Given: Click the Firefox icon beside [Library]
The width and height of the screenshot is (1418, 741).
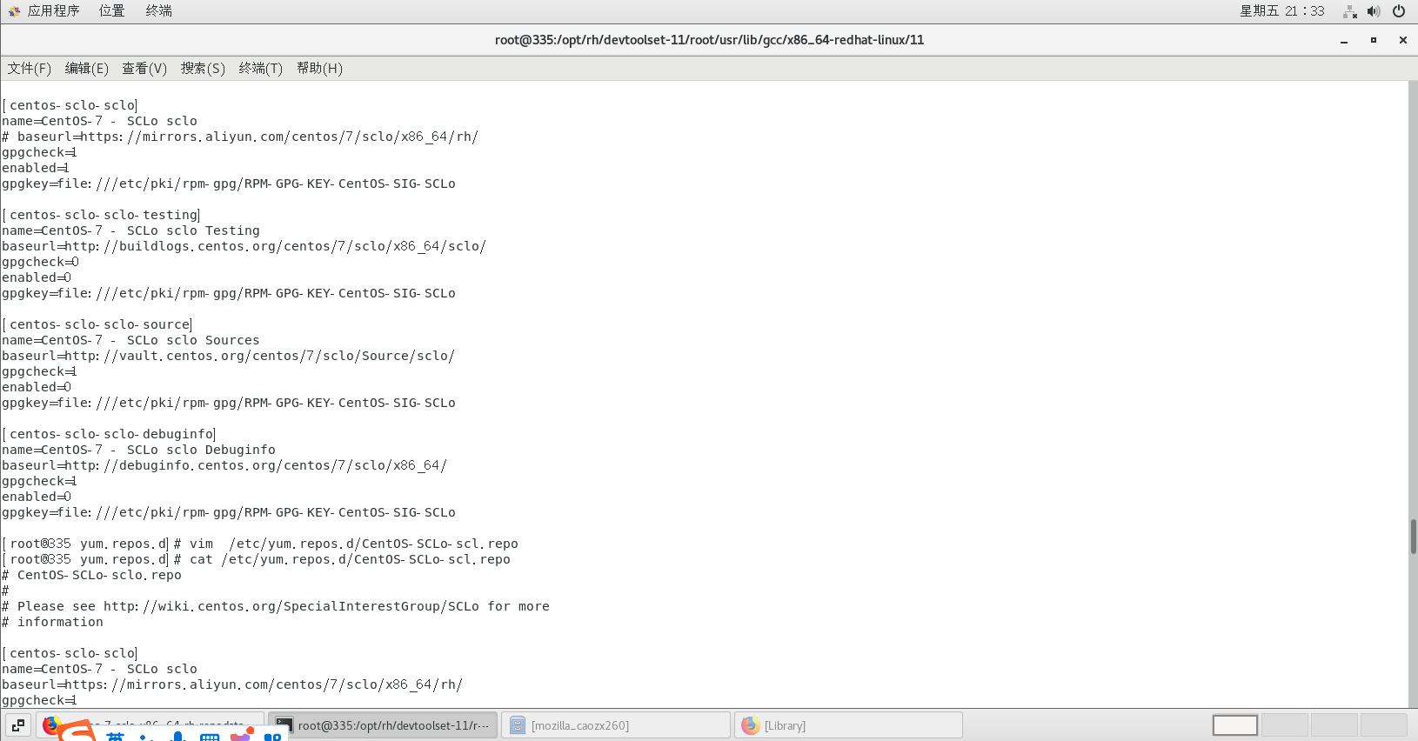Looking at the screenshot, I should [x=751, y=725].
